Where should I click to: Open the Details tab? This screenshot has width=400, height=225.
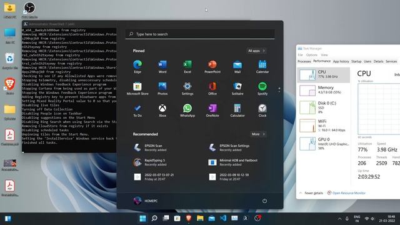(378, 61)
